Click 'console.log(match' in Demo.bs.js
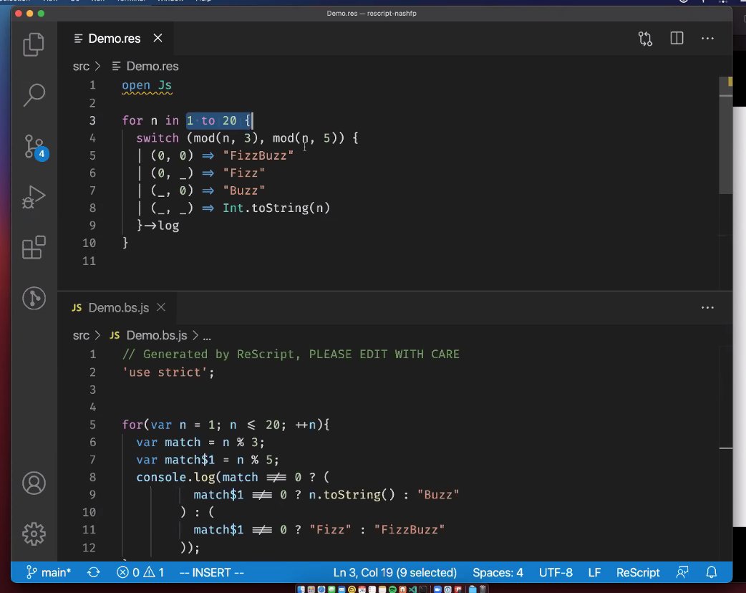The image size is (746, 593). pyautogui.click(x=197, y=477)
